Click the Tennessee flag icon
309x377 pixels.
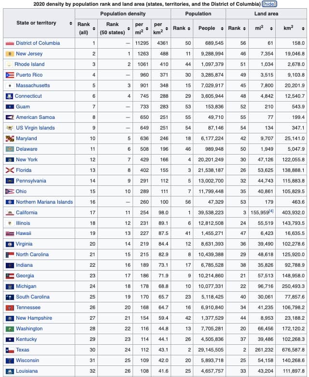(10, 308)
